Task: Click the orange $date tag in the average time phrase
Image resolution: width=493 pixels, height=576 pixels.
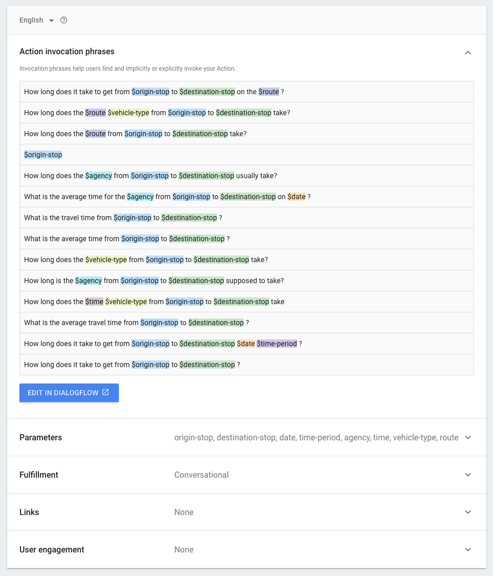Action: pyautogui.click(x=296, y=197)
